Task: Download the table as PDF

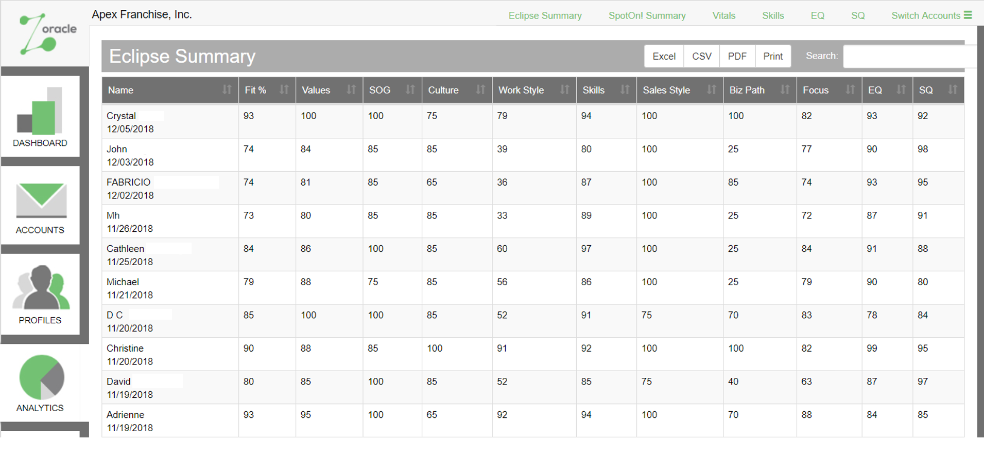Action: 737,56
